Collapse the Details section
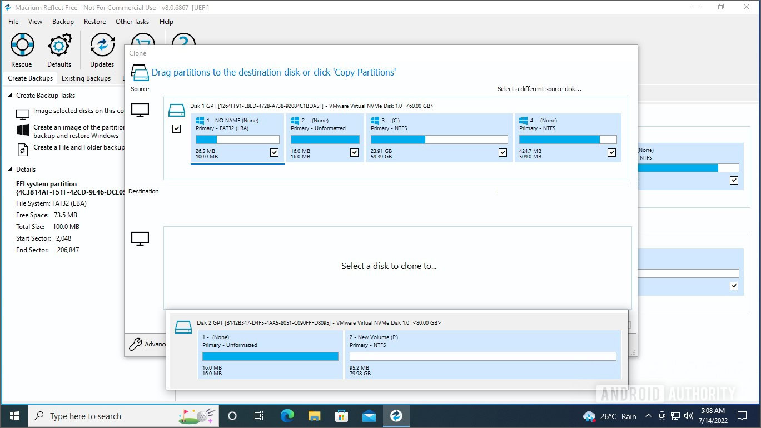Screen dimensions: 761x428 [x=10, y=170]
